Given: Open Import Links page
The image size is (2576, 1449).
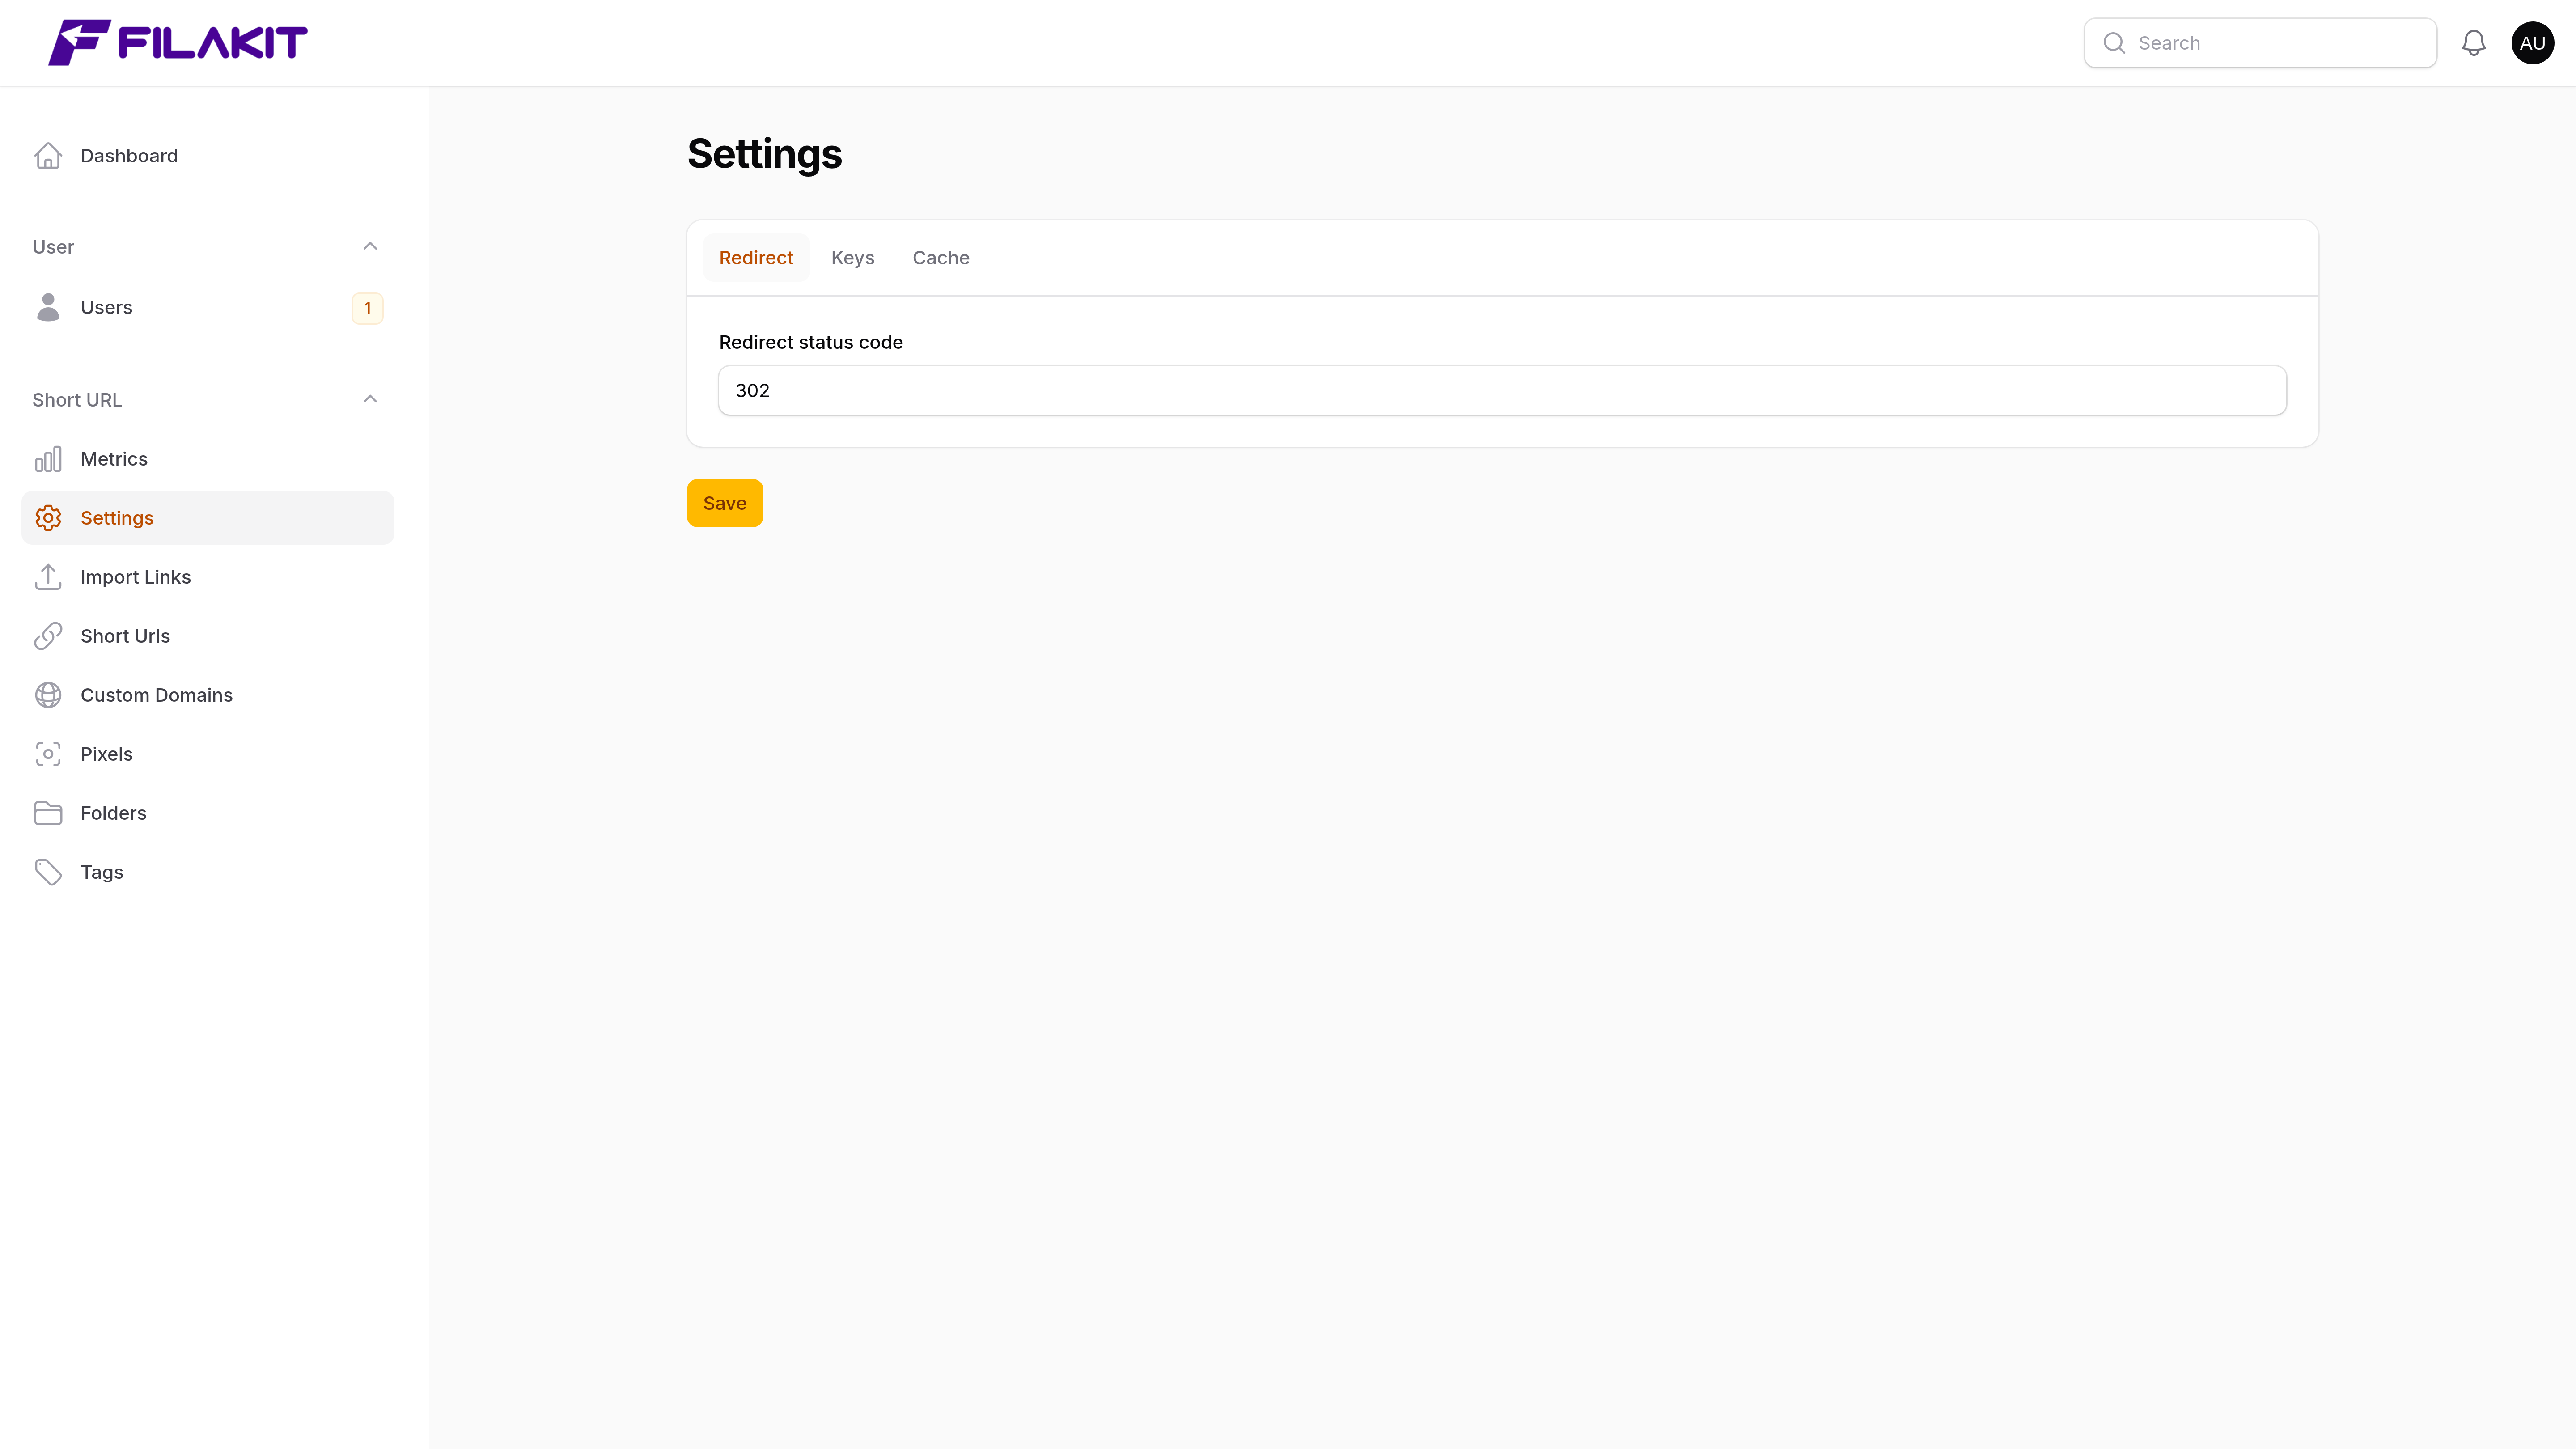Looking at the screenshot, I should tap(207, 577).
